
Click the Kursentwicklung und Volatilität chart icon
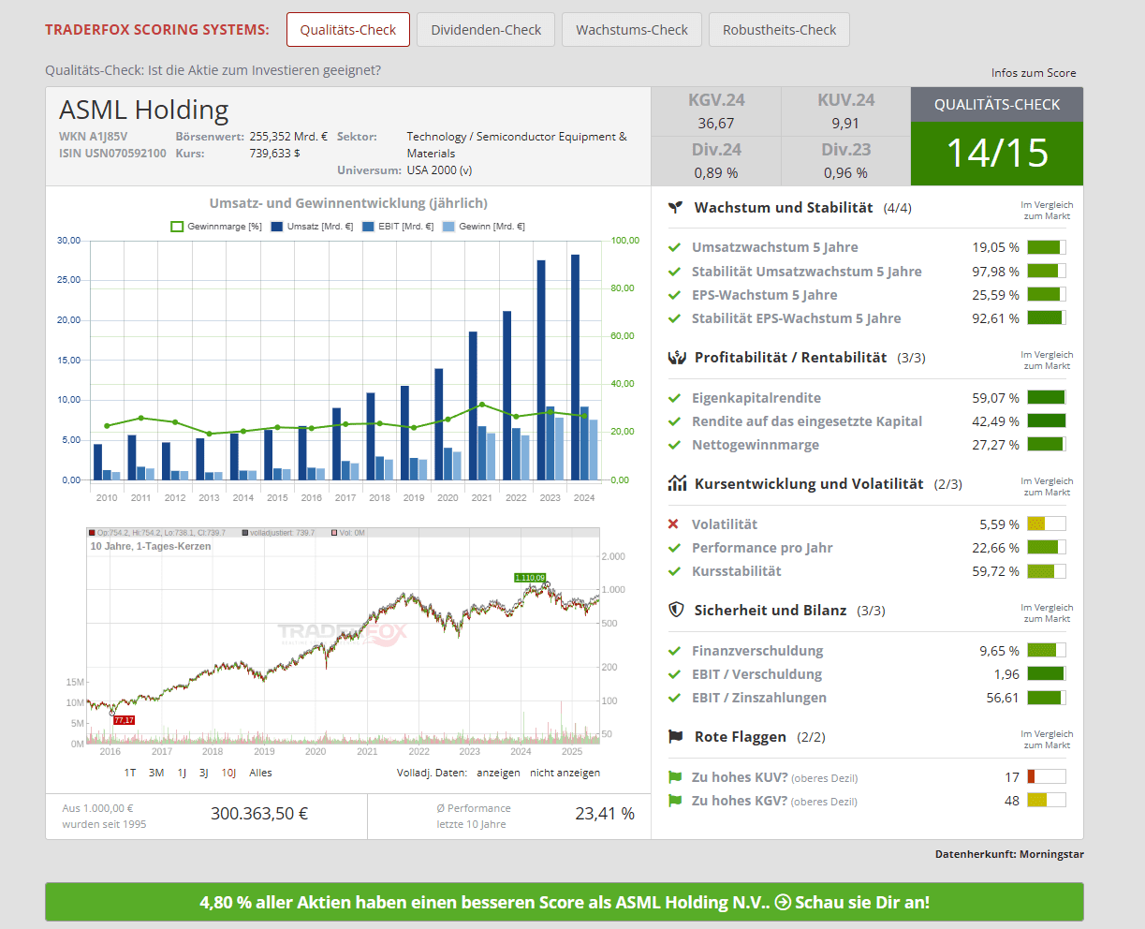(677, 484)
